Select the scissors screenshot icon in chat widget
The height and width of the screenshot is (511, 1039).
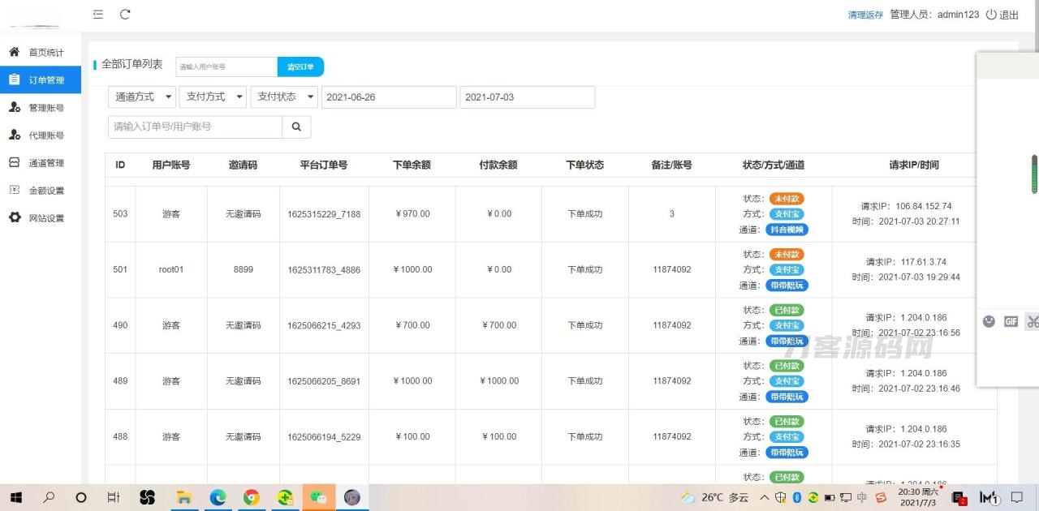click(x=1033, y=321)
